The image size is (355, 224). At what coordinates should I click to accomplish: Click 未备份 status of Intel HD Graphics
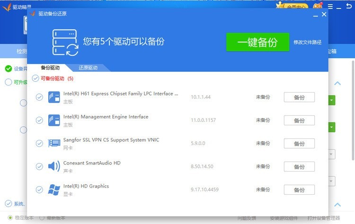click(x=263, y=190)
